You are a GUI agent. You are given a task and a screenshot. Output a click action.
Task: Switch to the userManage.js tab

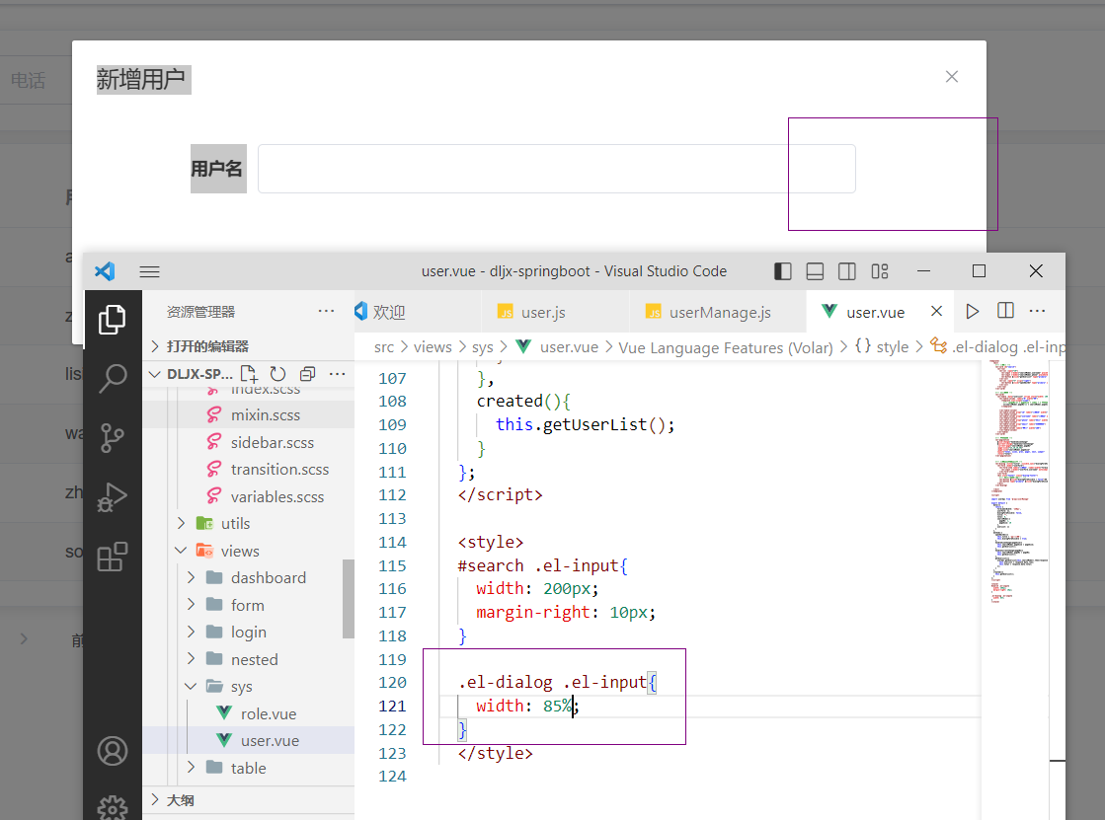pyautogui.click(x=720, y=312)
